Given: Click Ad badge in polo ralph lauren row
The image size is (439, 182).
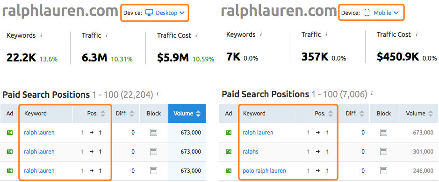Looking at the screenshot, I should click(229, 171).
